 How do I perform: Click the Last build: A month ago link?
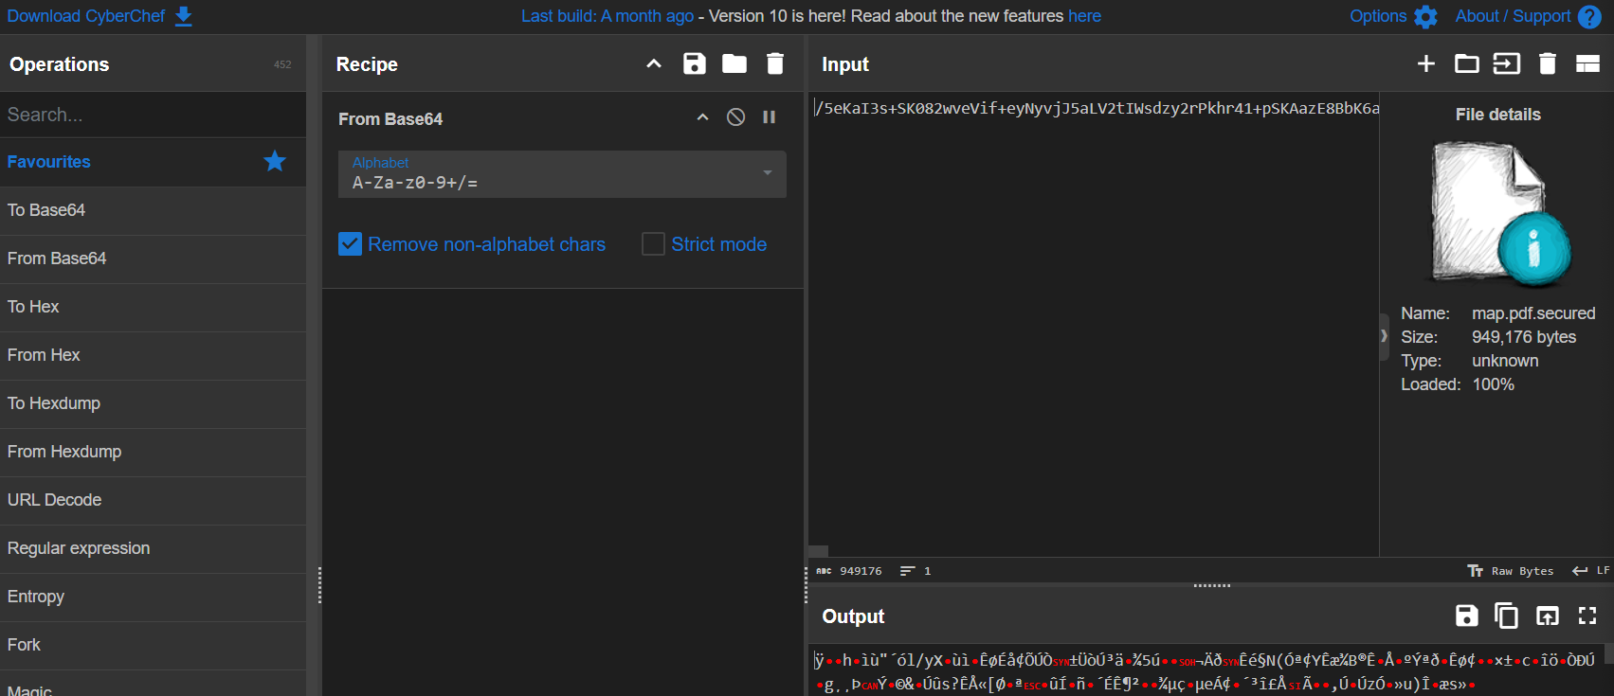pyautogui.click(x=608, y=16)
